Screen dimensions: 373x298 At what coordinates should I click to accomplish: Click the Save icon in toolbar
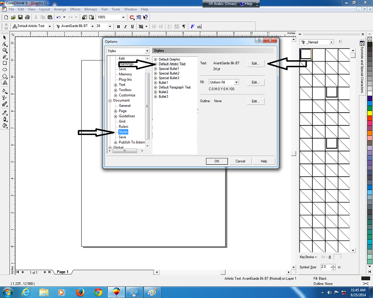coord(20,17)
